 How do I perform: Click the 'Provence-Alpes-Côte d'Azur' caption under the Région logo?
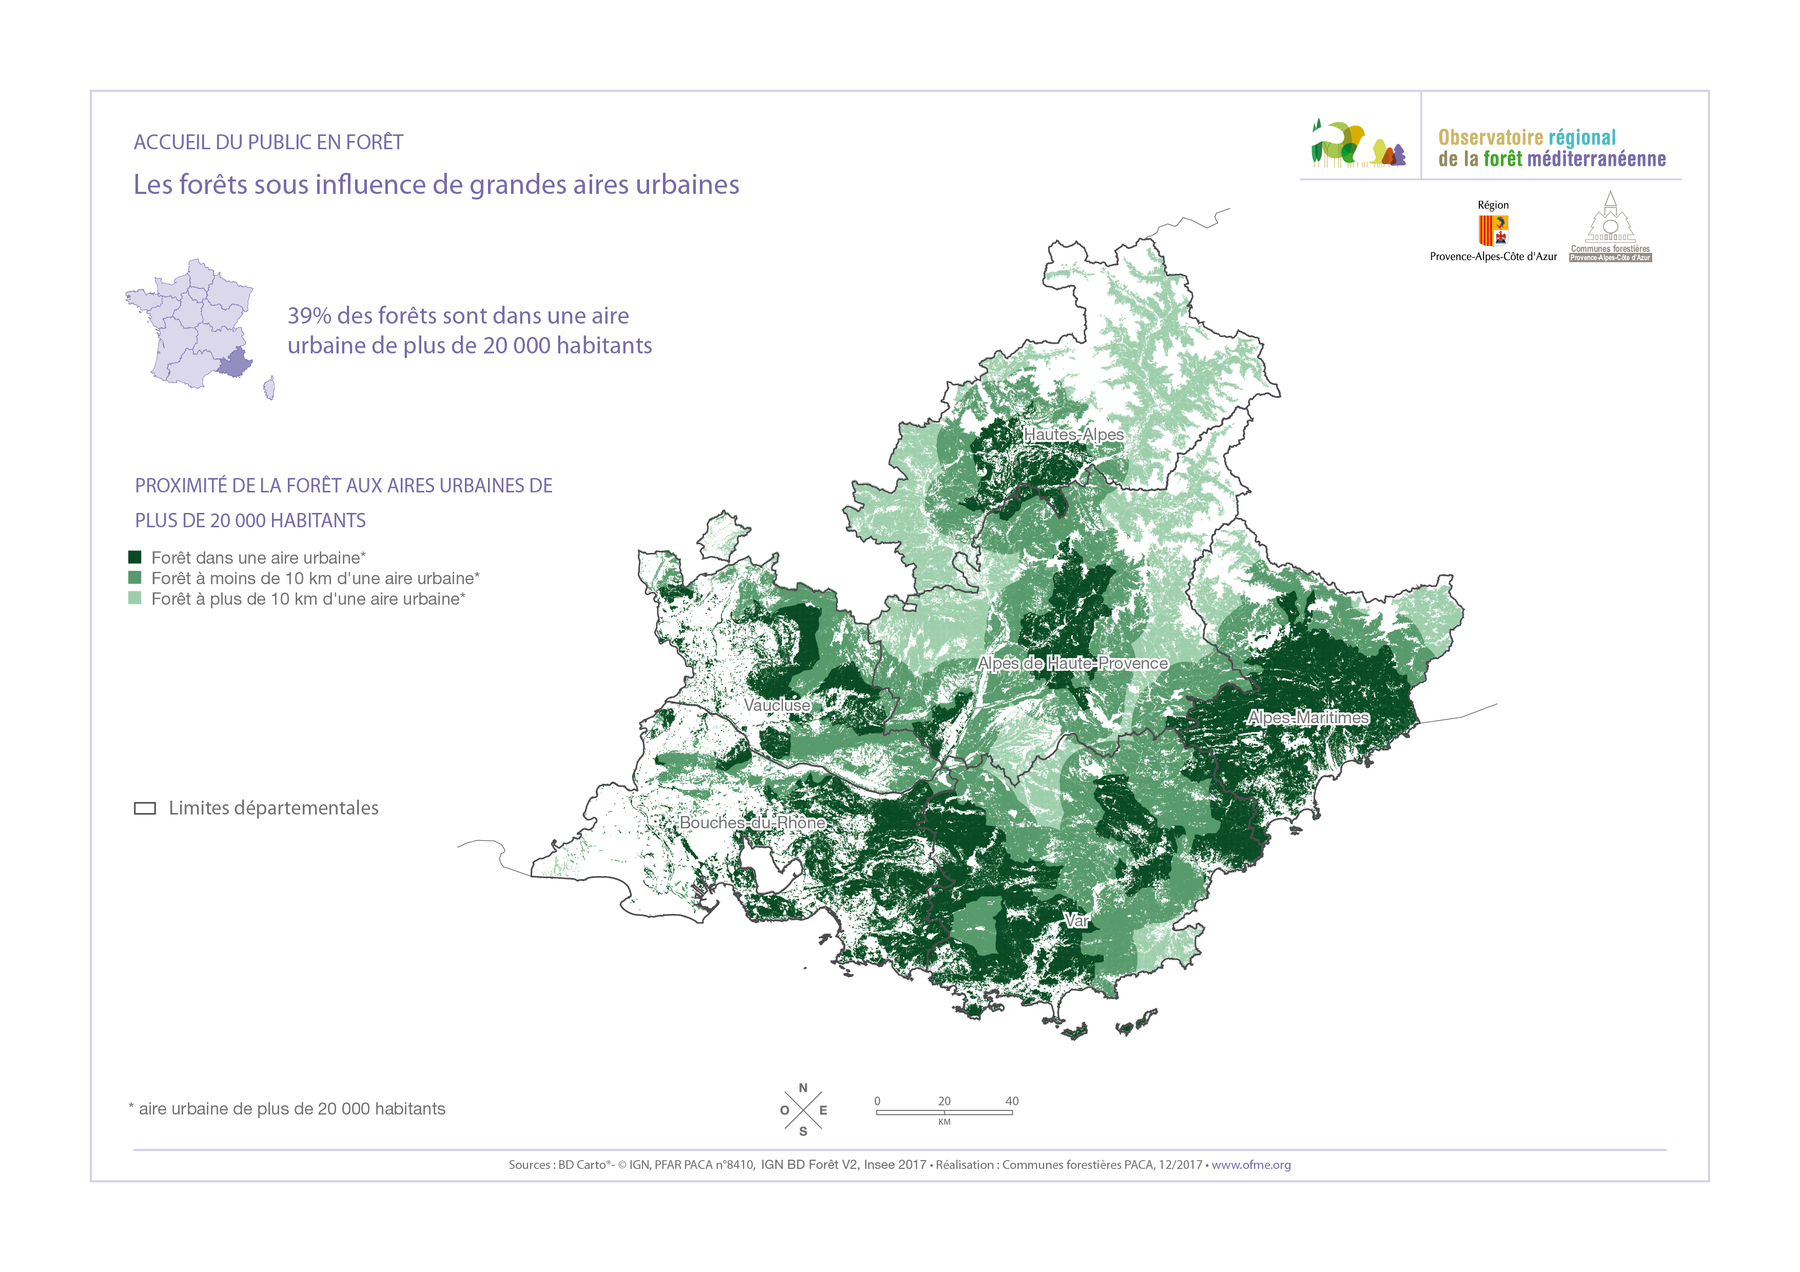click(x=1494, y=256)
